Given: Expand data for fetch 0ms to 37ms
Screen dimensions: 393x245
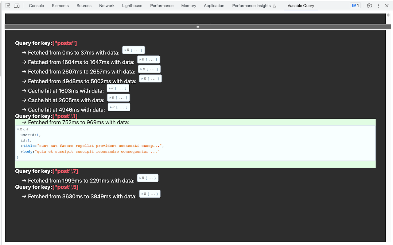Looking at the screenshot, I should coord(133,50).
